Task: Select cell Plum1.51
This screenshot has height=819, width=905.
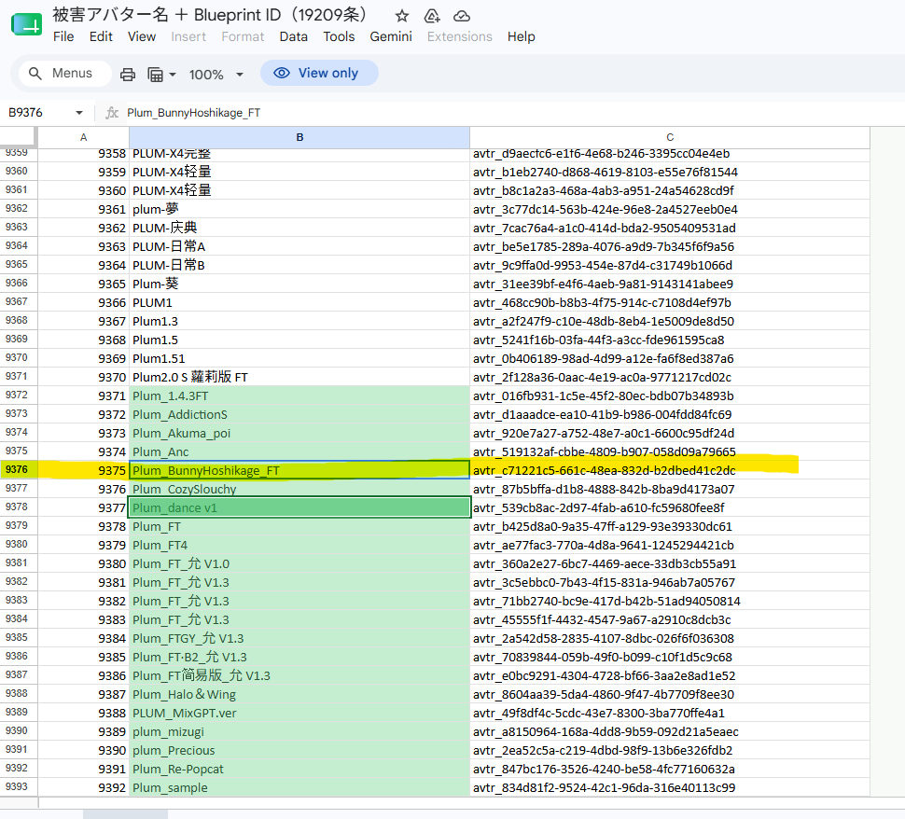Action: 299,358
